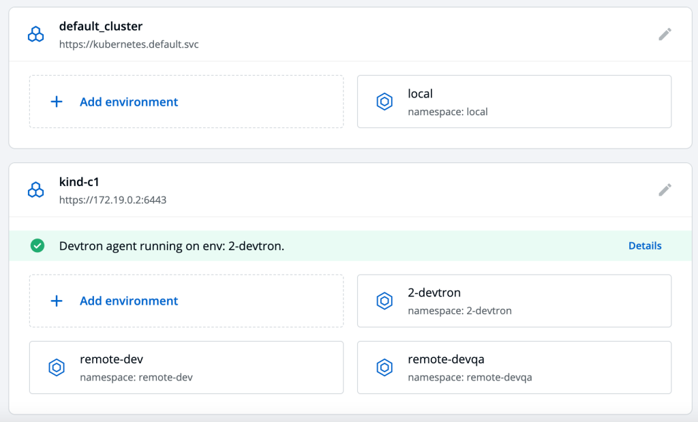Click the plus icon under kind-c1
This screenshot has width=698, height=422.
coord(57,301)
